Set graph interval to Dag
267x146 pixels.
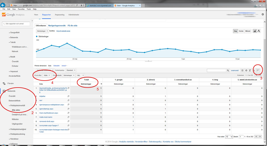pyautogui.click(x=235, y=31)
